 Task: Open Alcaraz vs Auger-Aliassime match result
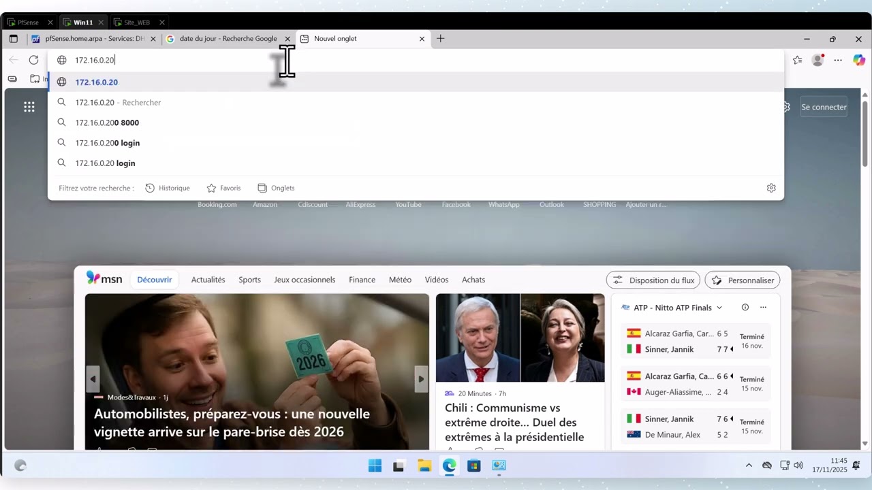tap(696, 384)
